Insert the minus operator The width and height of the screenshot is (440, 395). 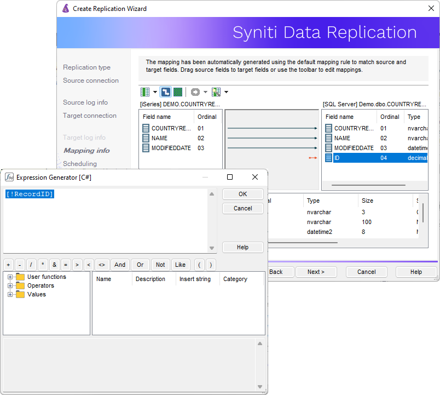[20, 265]
